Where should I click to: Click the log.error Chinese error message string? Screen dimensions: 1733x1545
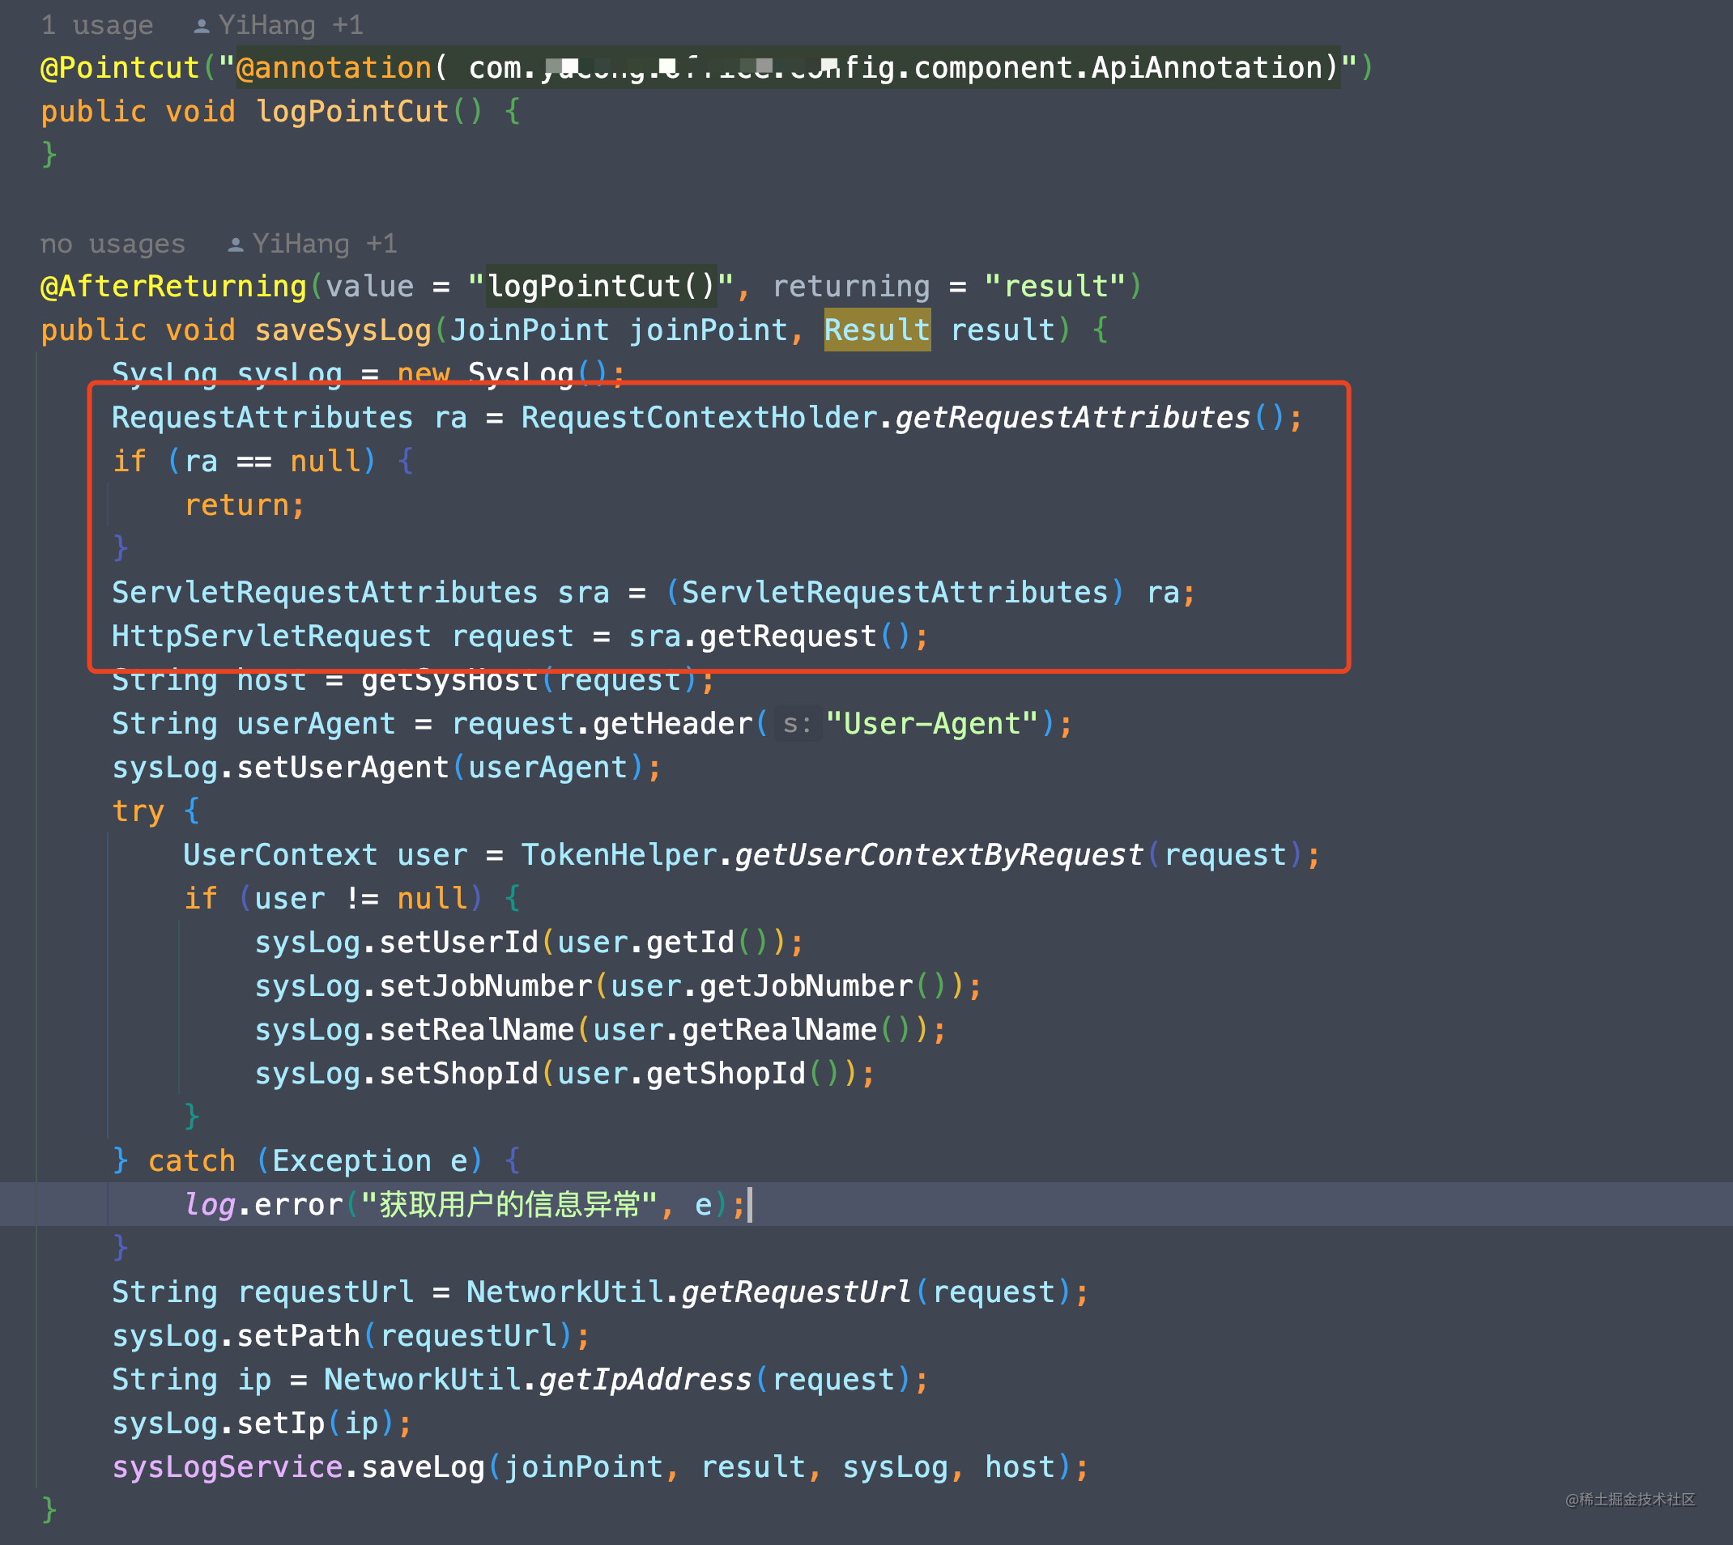(x=509, y=1204)
